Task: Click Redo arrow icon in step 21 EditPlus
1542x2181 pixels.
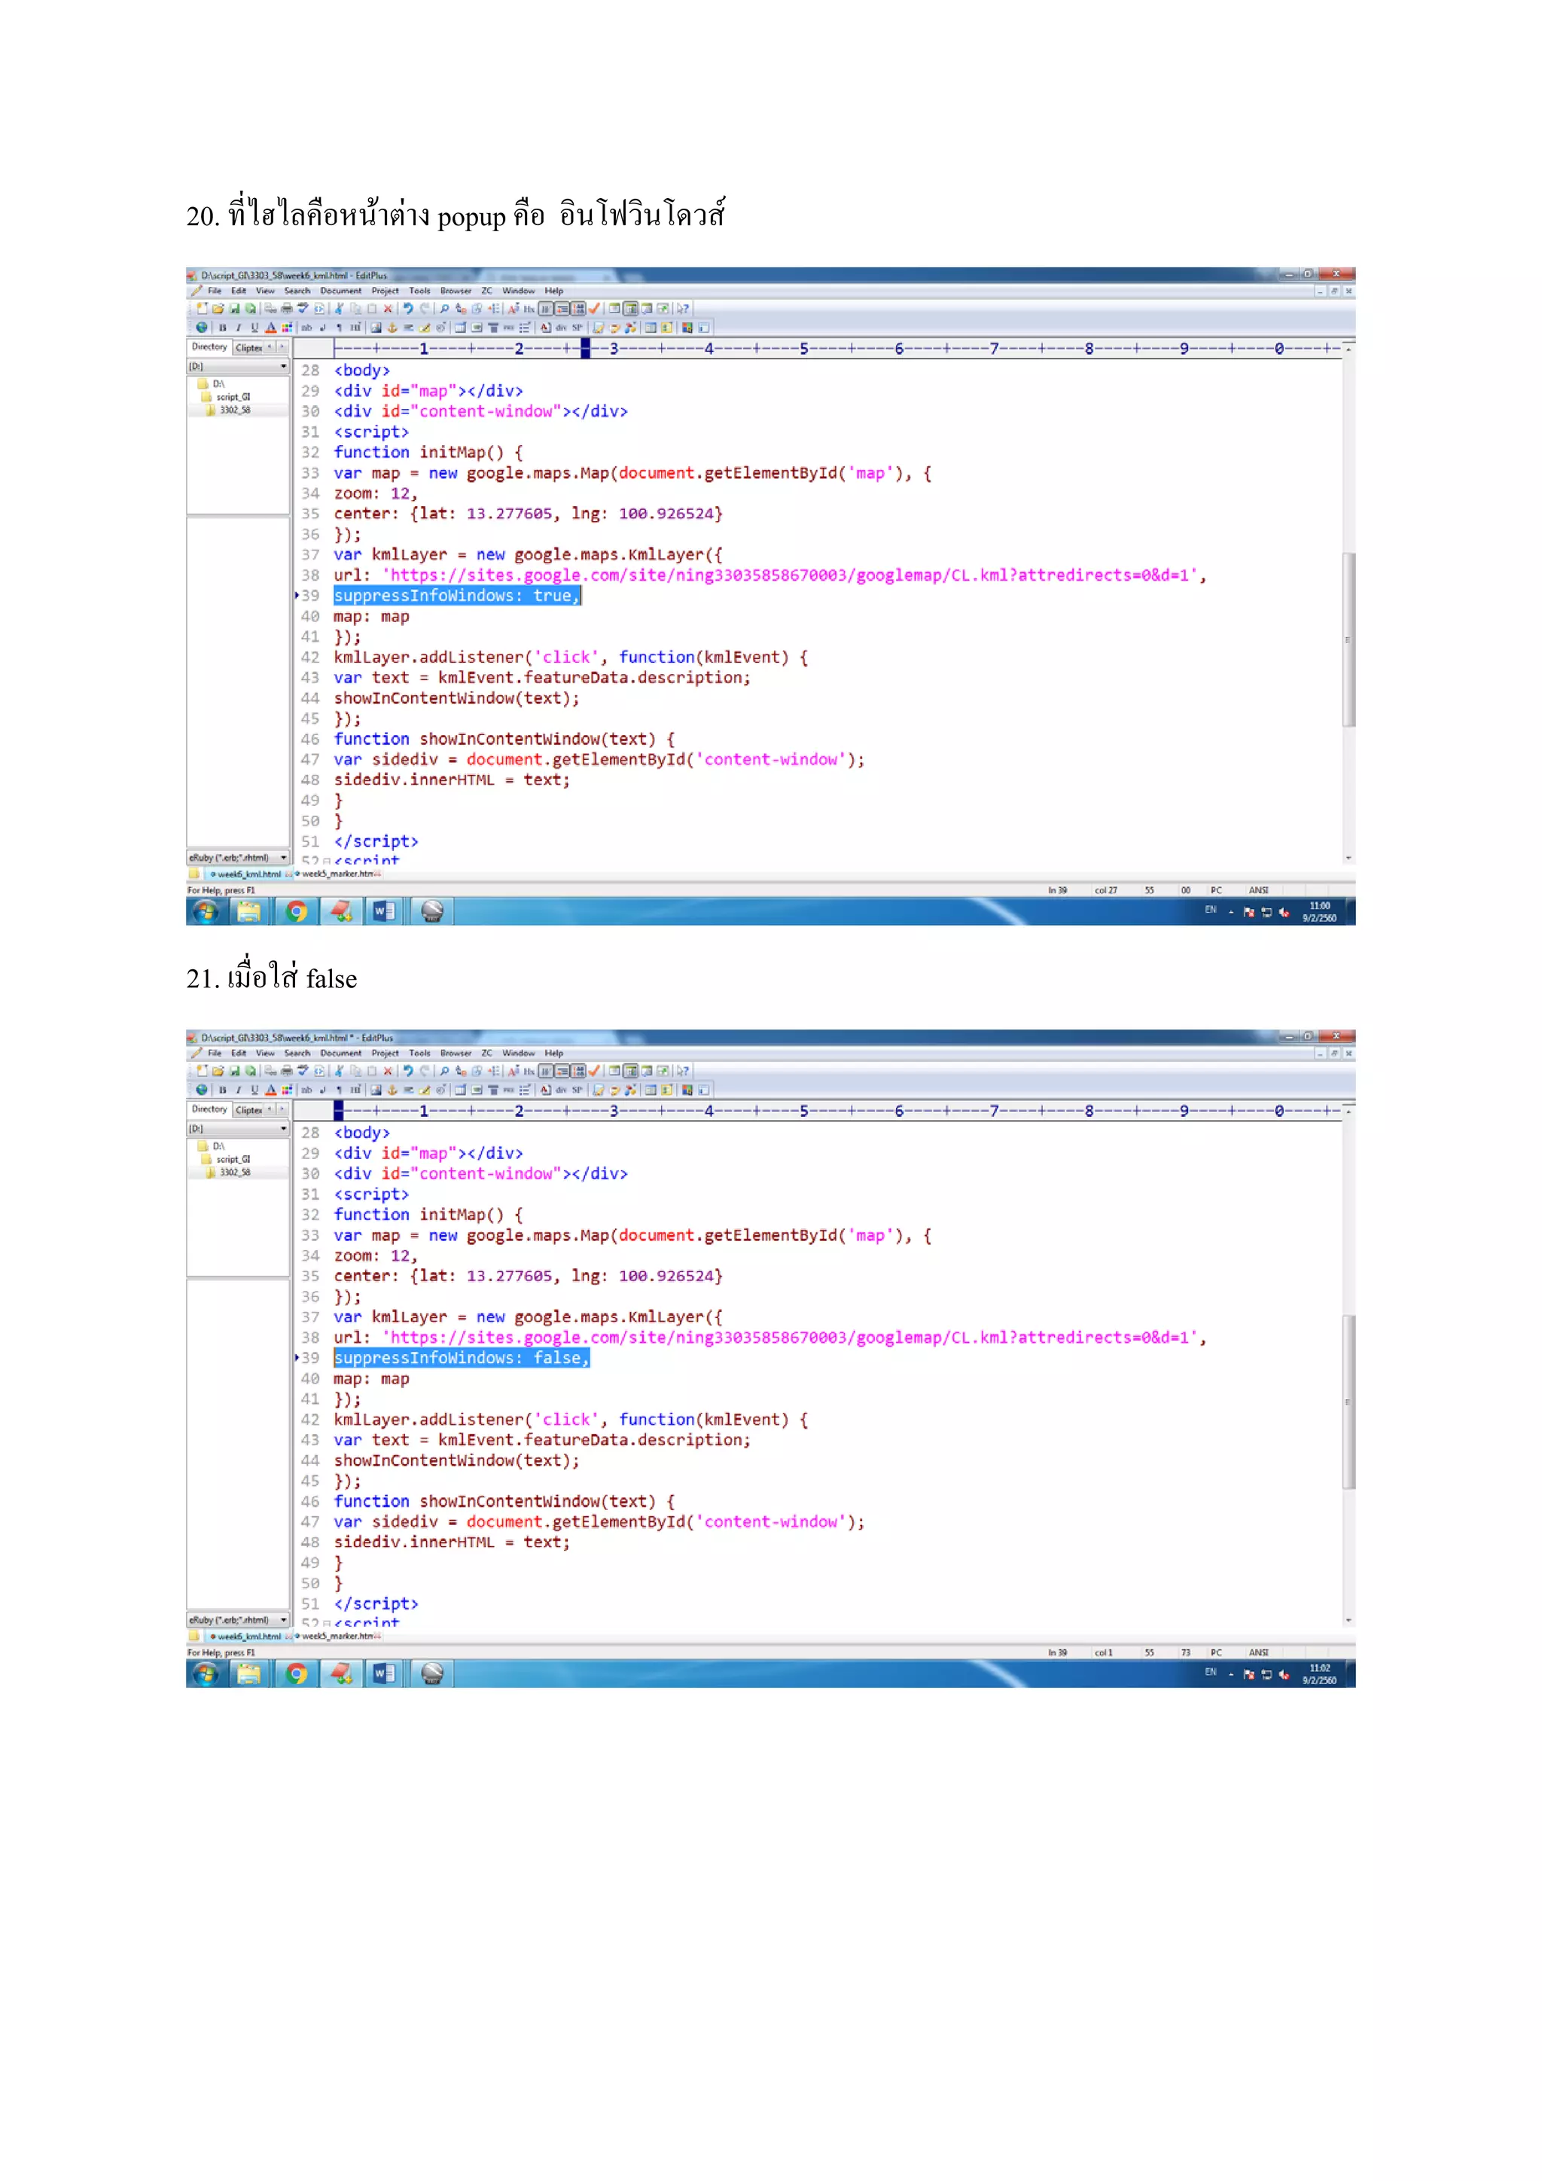Action: tap(425, 1071)
